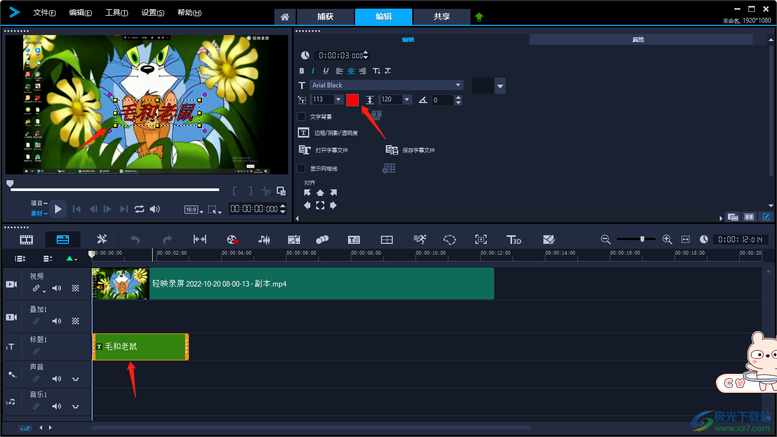Switch to timeline view
This screenshot has height=437, width=777.
[63, 240]
